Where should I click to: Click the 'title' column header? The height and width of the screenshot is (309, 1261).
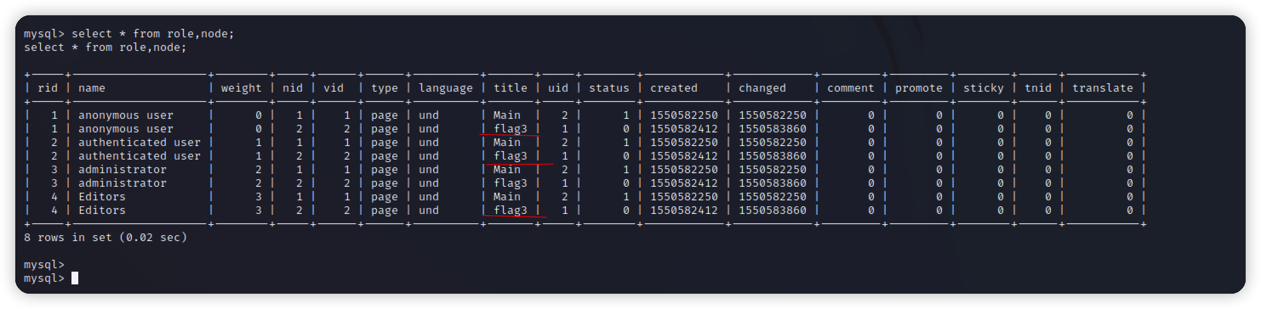[510, 88]
